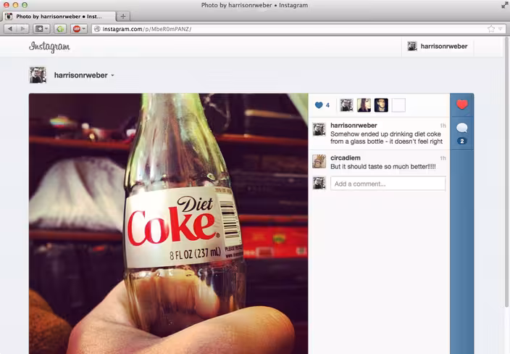This screenshot has width=510, height=354.
Task: Click the favicon in the browser tab
Action: pyautogui.click(x=9, y=16)
